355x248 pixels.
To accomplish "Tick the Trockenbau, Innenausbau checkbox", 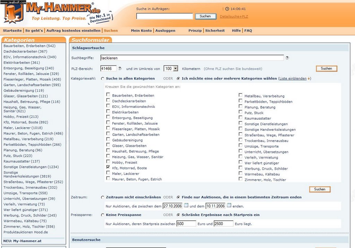I will click(241, 140).
